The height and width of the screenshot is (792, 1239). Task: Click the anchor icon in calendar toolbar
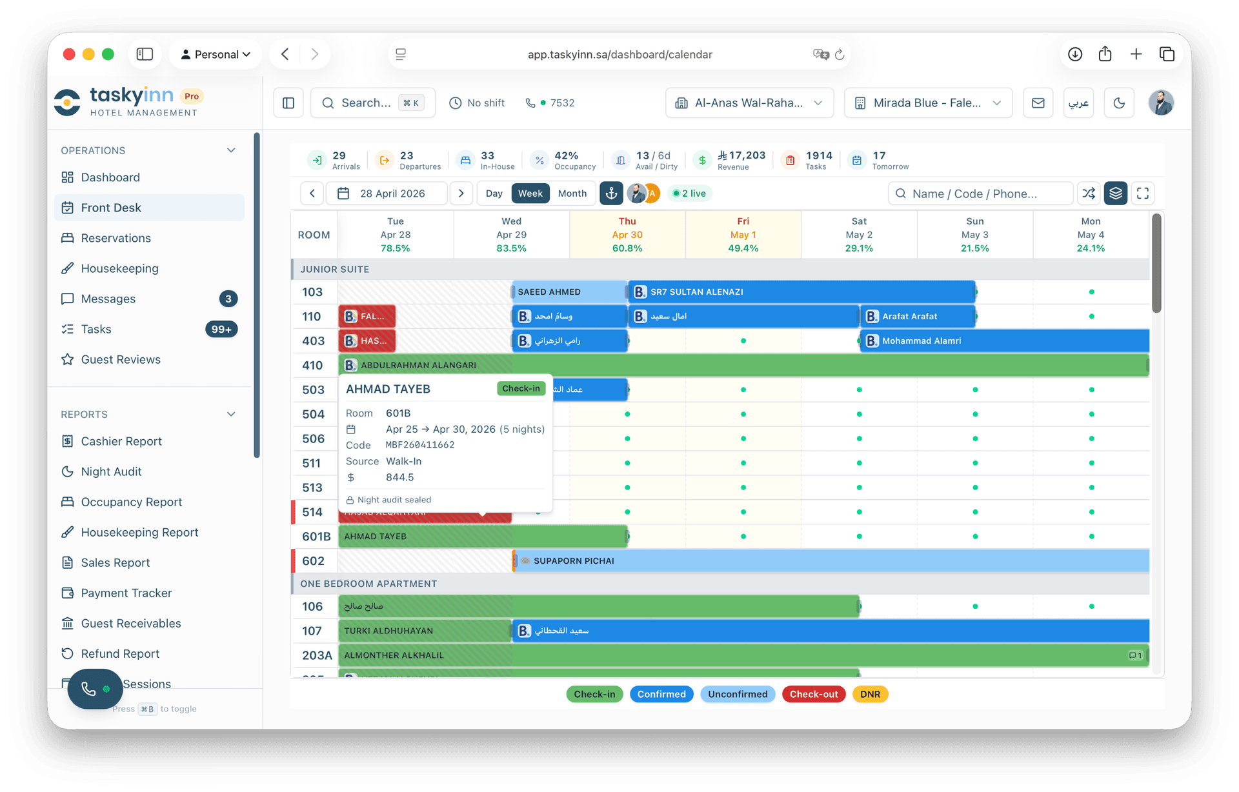(610, 193)
